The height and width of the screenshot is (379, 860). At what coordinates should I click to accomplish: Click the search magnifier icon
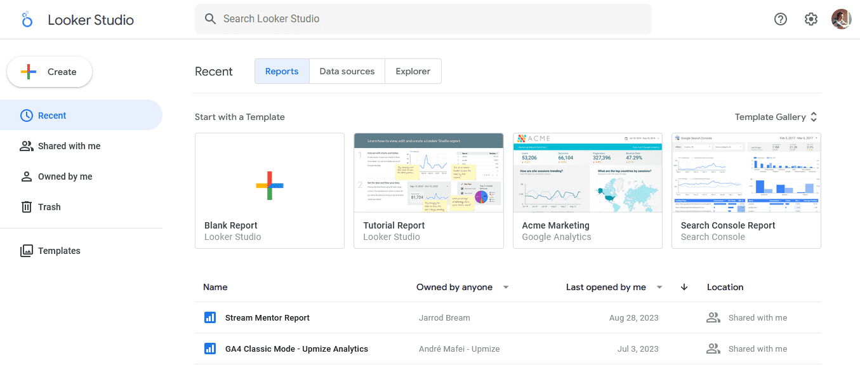click(x=210, y=19)
